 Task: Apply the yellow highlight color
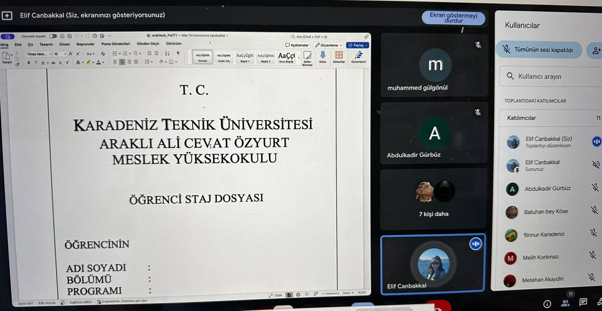(x=89, y=62)
